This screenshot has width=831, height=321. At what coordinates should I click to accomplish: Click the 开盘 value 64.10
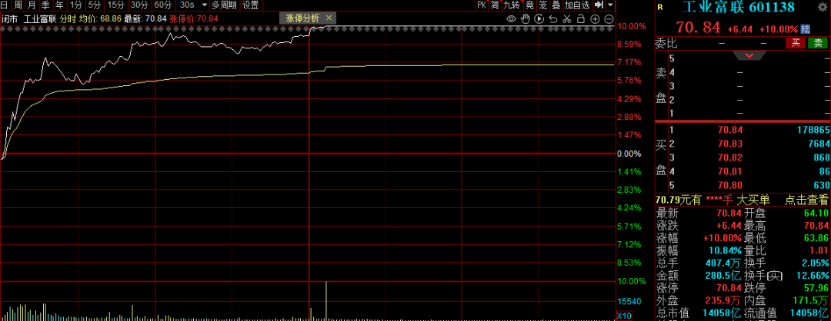tap(815, 213)
